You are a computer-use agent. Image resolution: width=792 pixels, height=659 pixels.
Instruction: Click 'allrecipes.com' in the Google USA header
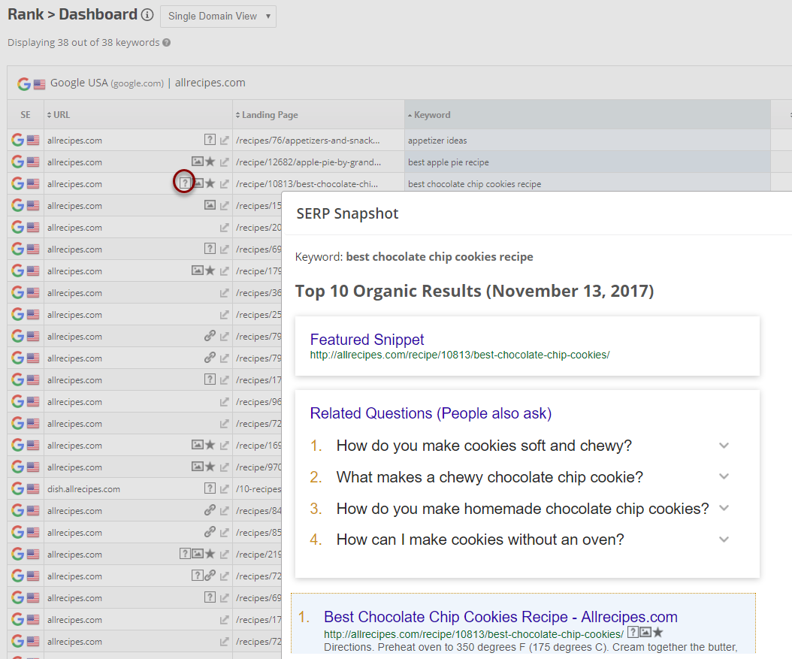(x=210, y=83)
